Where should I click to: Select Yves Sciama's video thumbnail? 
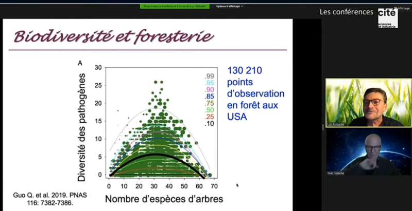tap(368, 152)
